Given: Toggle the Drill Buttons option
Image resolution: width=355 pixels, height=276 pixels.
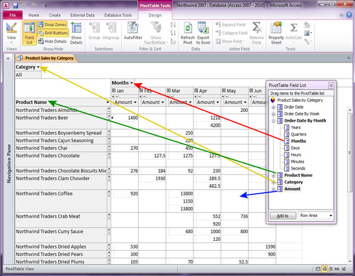Looking at the screenshot, I should [53, 33].
